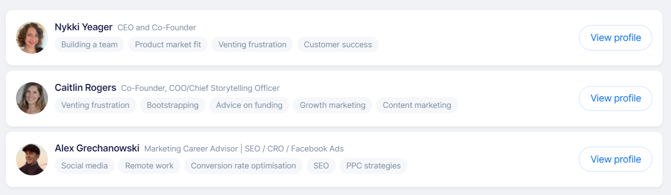Choose Conversion rate optimisation tag

tap(243, 166)
